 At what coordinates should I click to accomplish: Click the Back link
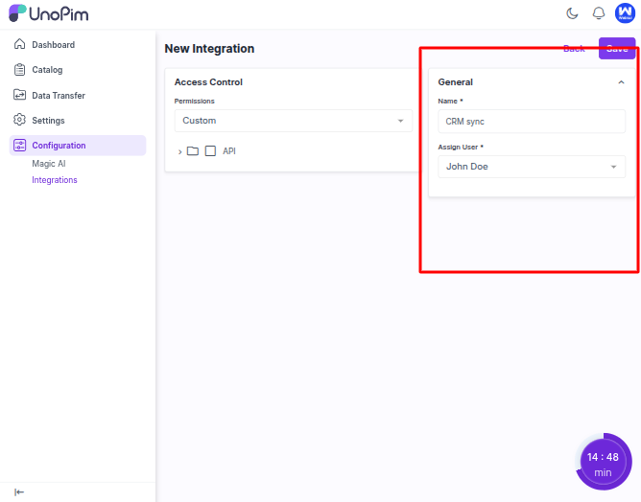click(574, 49)
